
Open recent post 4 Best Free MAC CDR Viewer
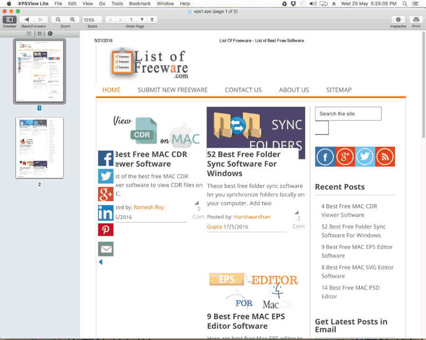click(349, 211)
